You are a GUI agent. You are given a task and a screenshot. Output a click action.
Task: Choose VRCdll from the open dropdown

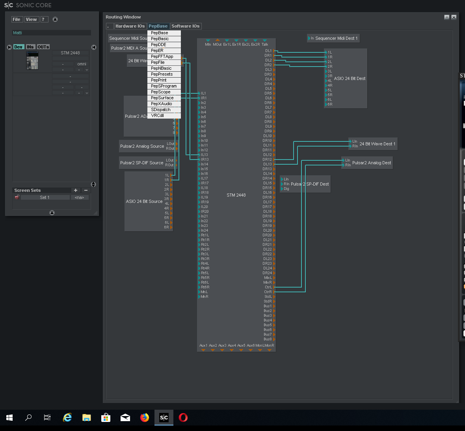click(x=164, y=115)
